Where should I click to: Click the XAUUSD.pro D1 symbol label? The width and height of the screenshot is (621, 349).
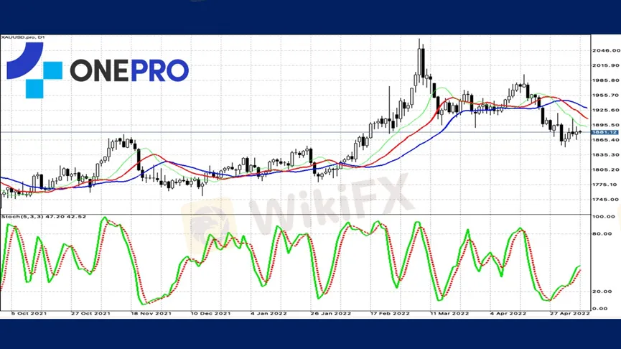point(21,38)
